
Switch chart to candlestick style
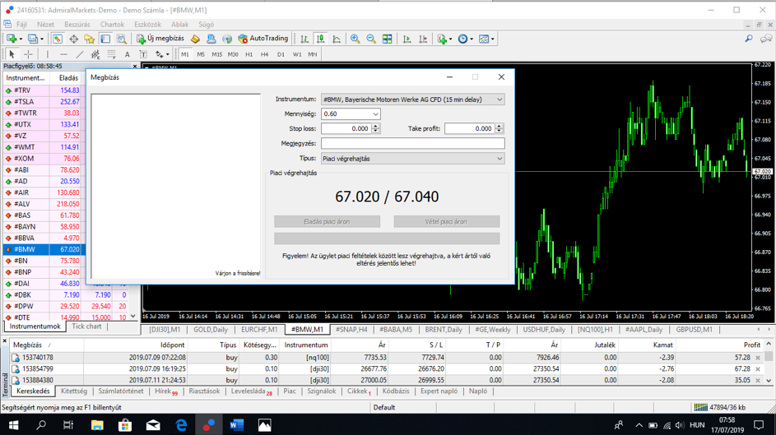320,39
